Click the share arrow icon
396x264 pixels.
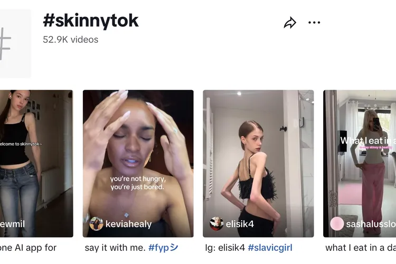pos(290,23)
